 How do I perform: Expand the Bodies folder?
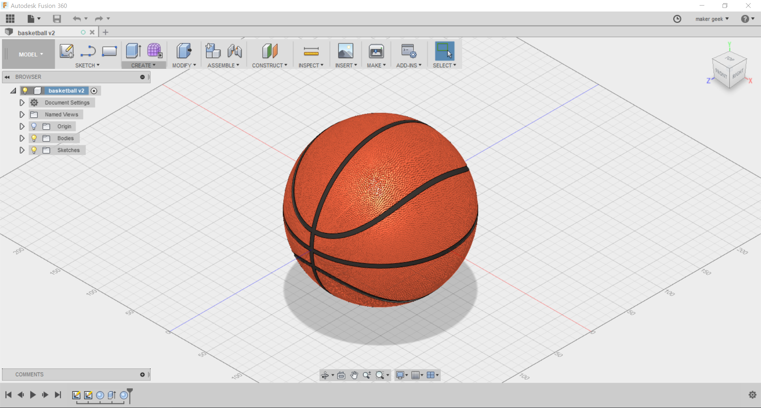pyautogui.click(x=22, y=138)
